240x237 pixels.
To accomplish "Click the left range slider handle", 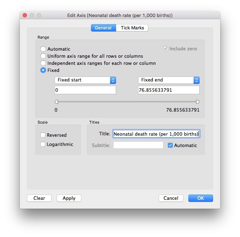I will [x=56, y=102].
